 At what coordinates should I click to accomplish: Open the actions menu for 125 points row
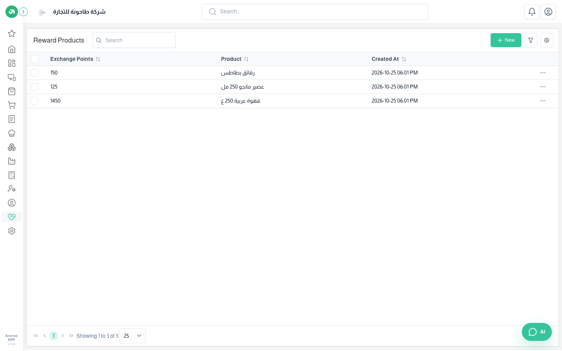tap(543, 87)
